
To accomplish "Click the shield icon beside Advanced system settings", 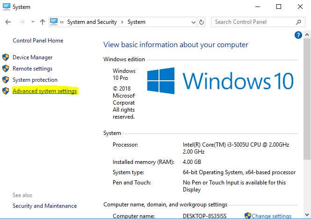I will pos(6,91).
